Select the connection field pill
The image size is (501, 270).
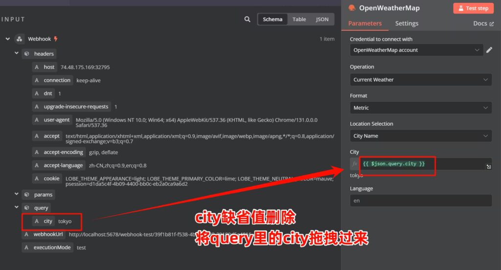click(x=52, y=80)
